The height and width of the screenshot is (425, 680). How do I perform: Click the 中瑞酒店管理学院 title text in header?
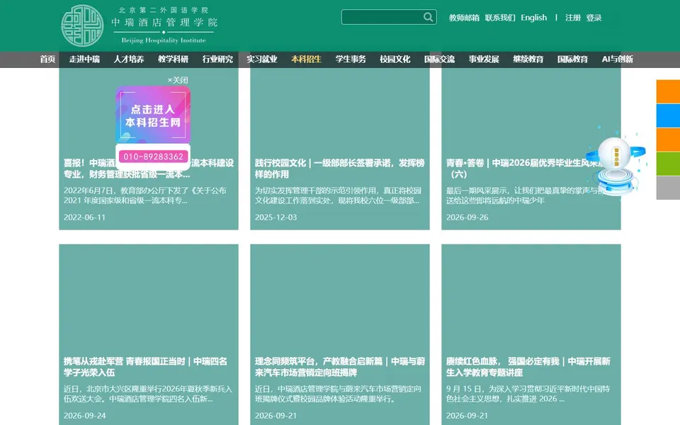point(164,22)
